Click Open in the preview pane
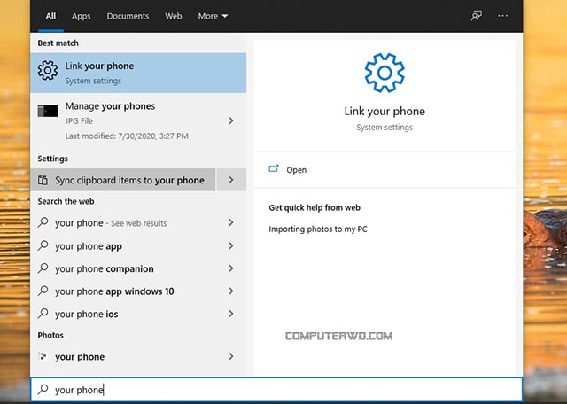 (x=296, y=170)
